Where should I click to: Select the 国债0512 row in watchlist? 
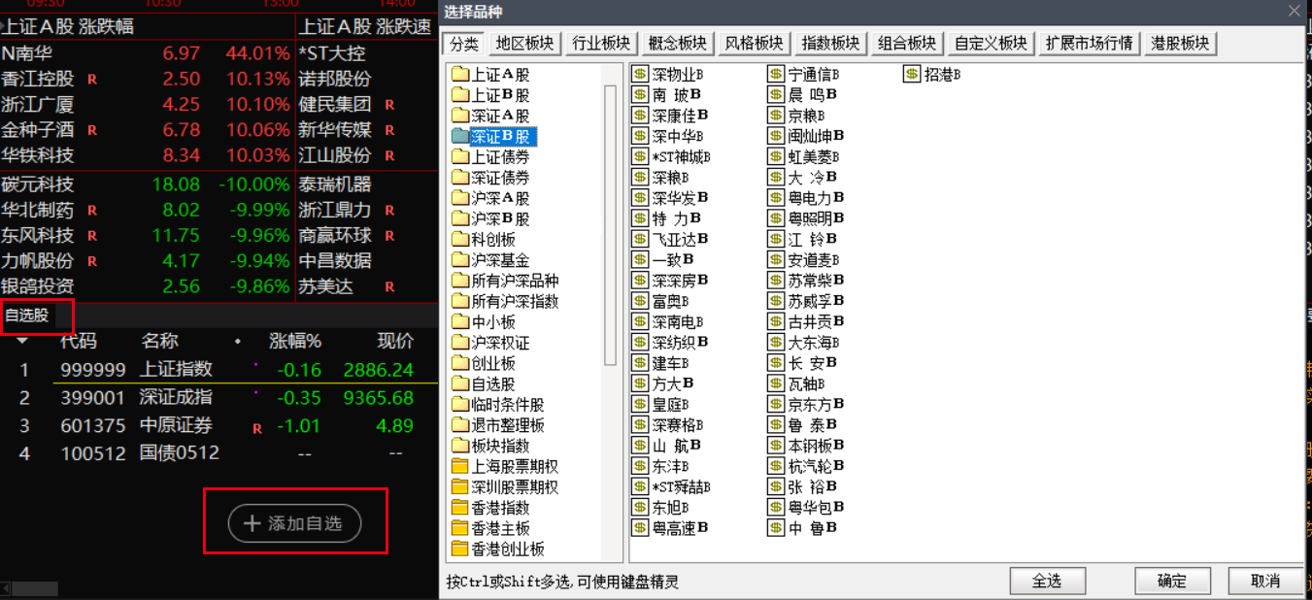[219, 453]
